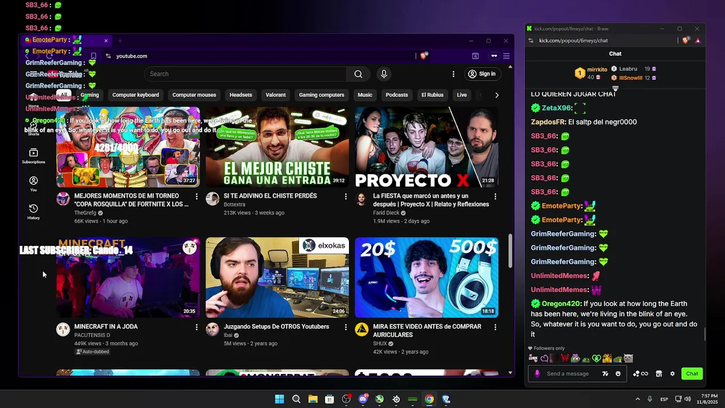This screenshot has height=408, width=725.
Task: Show hidden system tray icons
Action: 637,399
